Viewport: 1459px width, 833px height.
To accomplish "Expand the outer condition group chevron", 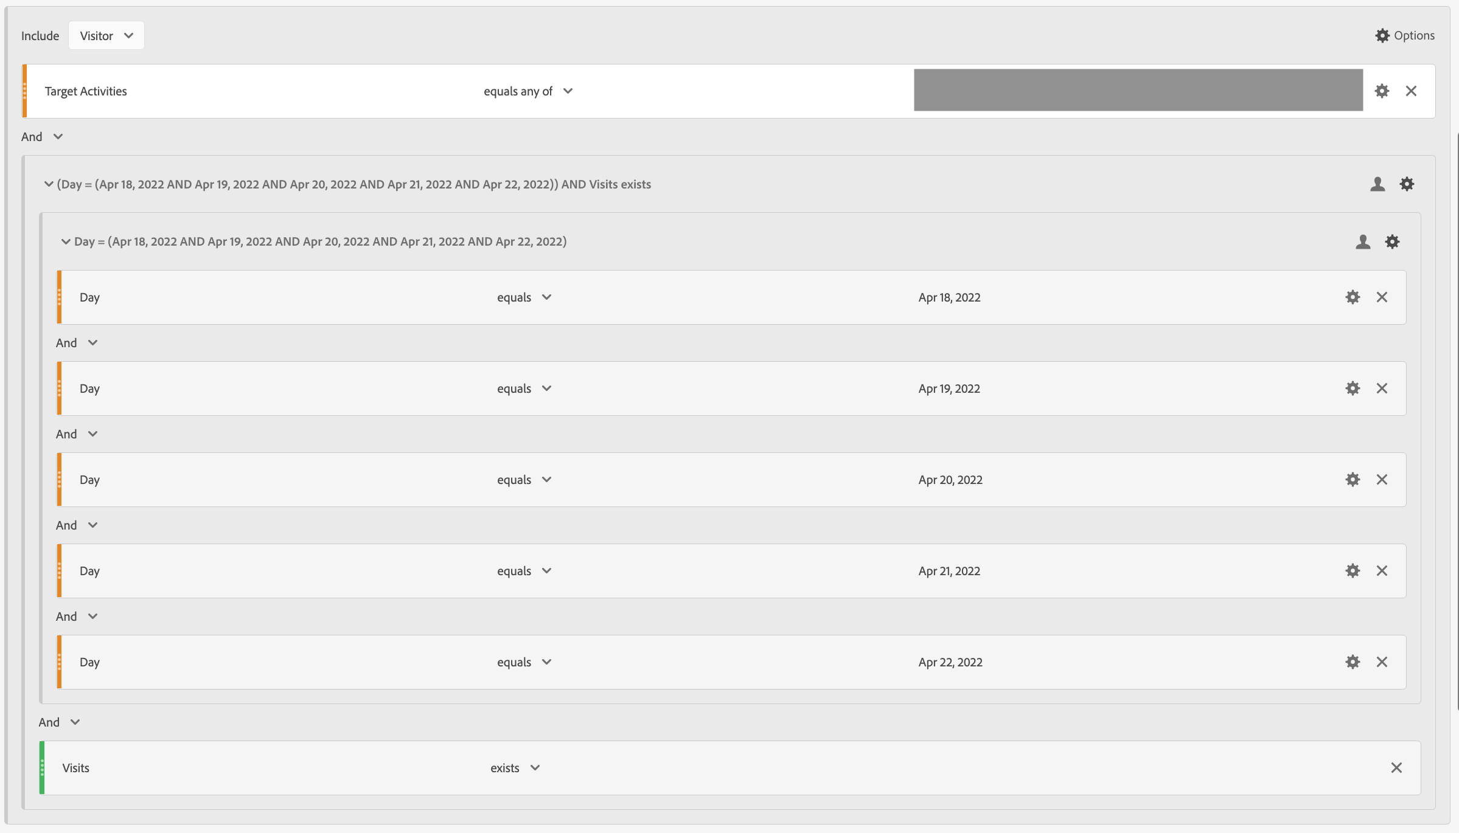I will click(x=49, y=184).
